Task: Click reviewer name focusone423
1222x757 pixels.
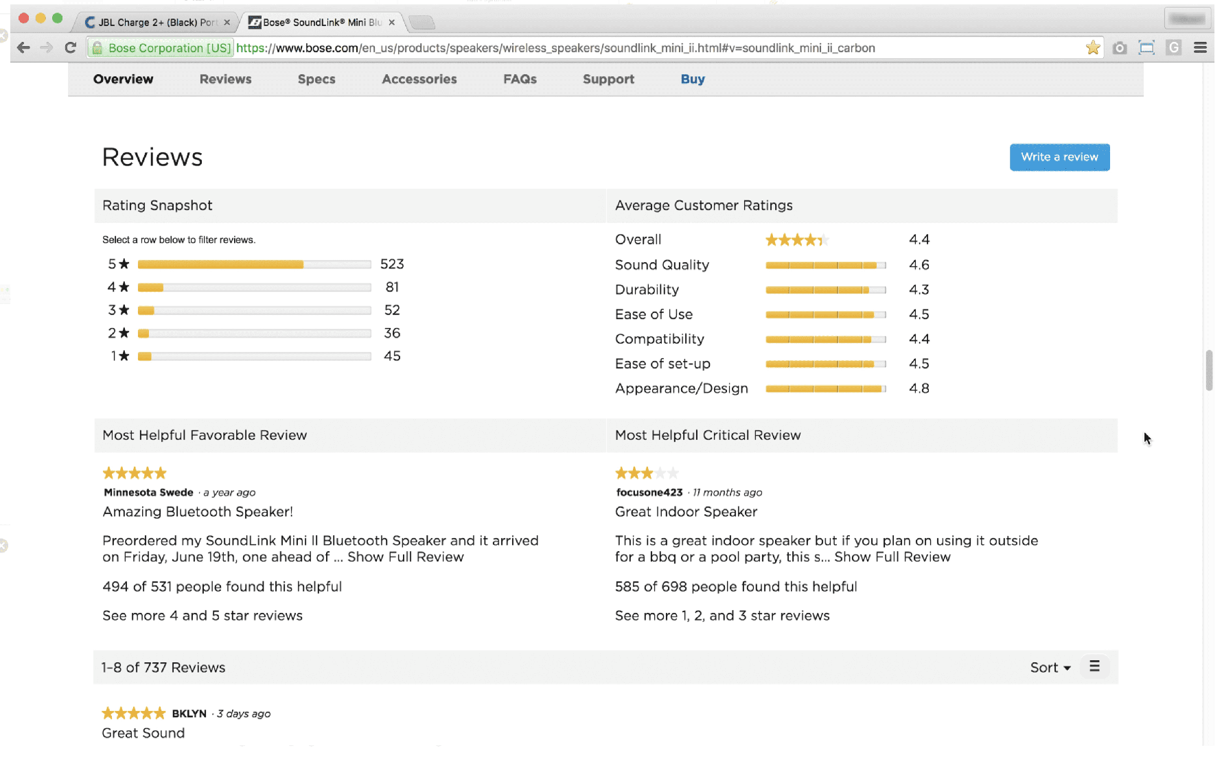Action: [x=649, y=492]
